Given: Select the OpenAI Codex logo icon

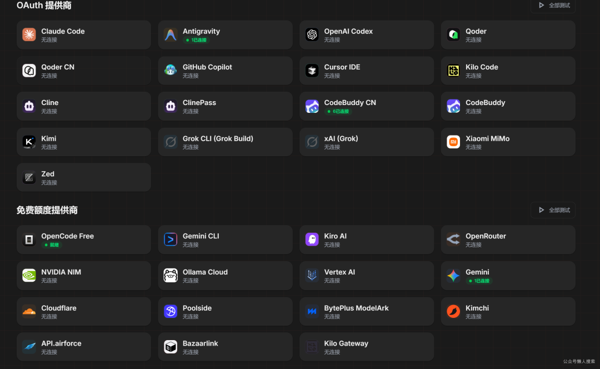Looking at the screenshot, I should pos(312,34).
